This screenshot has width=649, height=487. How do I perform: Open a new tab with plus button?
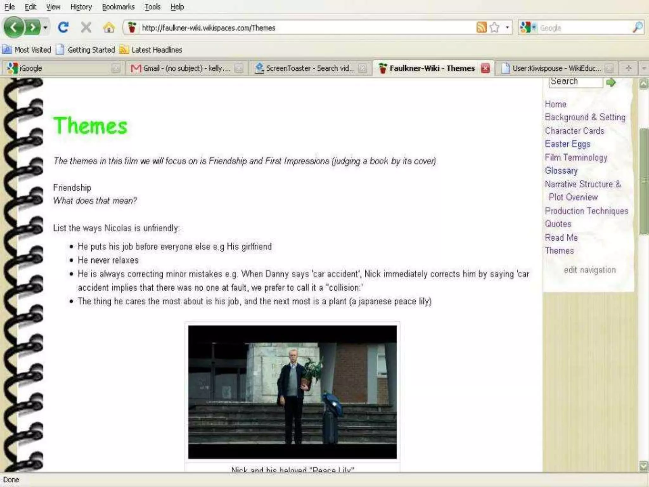(x=628, y=68)
